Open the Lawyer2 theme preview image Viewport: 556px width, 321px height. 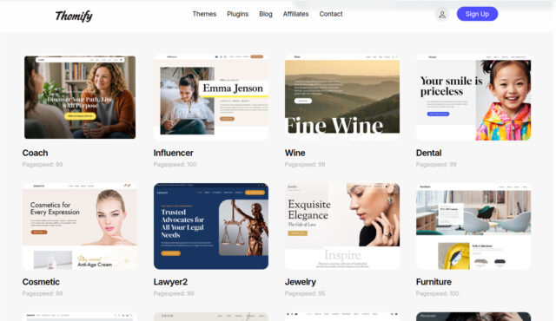[x=211, y=226]
